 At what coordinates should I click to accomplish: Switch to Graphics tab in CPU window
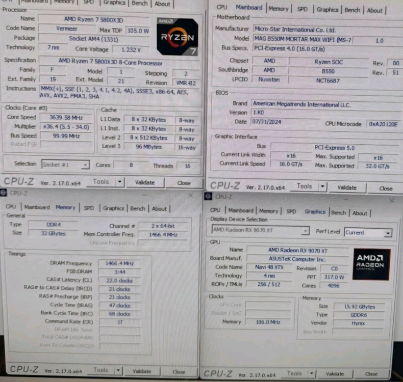tap(114, 3)
